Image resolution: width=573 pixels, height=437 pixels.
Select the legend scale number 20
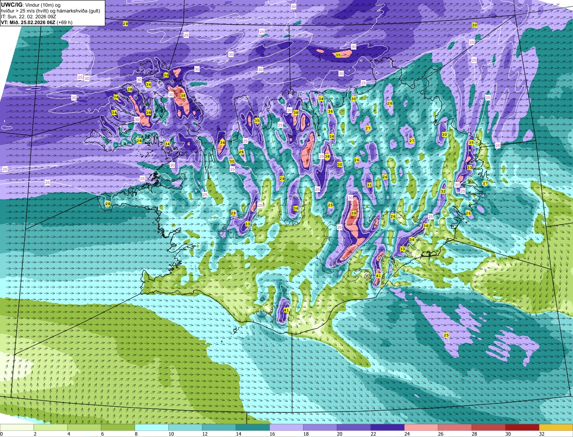[x=339, y=434]
